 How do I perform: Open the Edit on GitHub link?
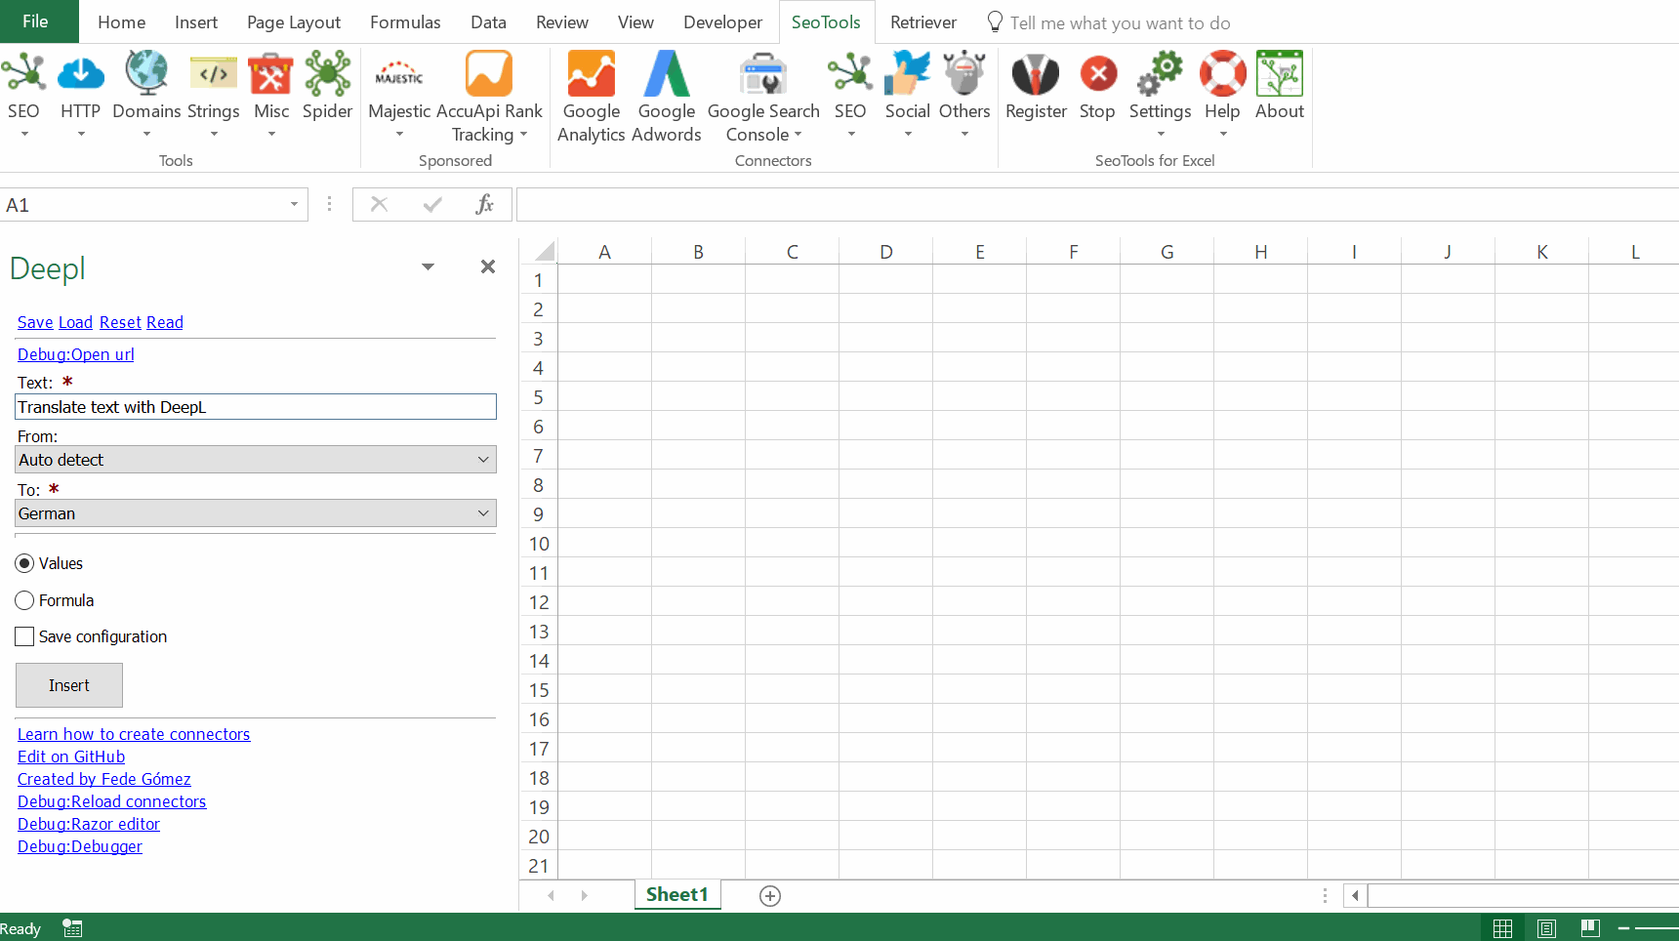click(71, 757)
